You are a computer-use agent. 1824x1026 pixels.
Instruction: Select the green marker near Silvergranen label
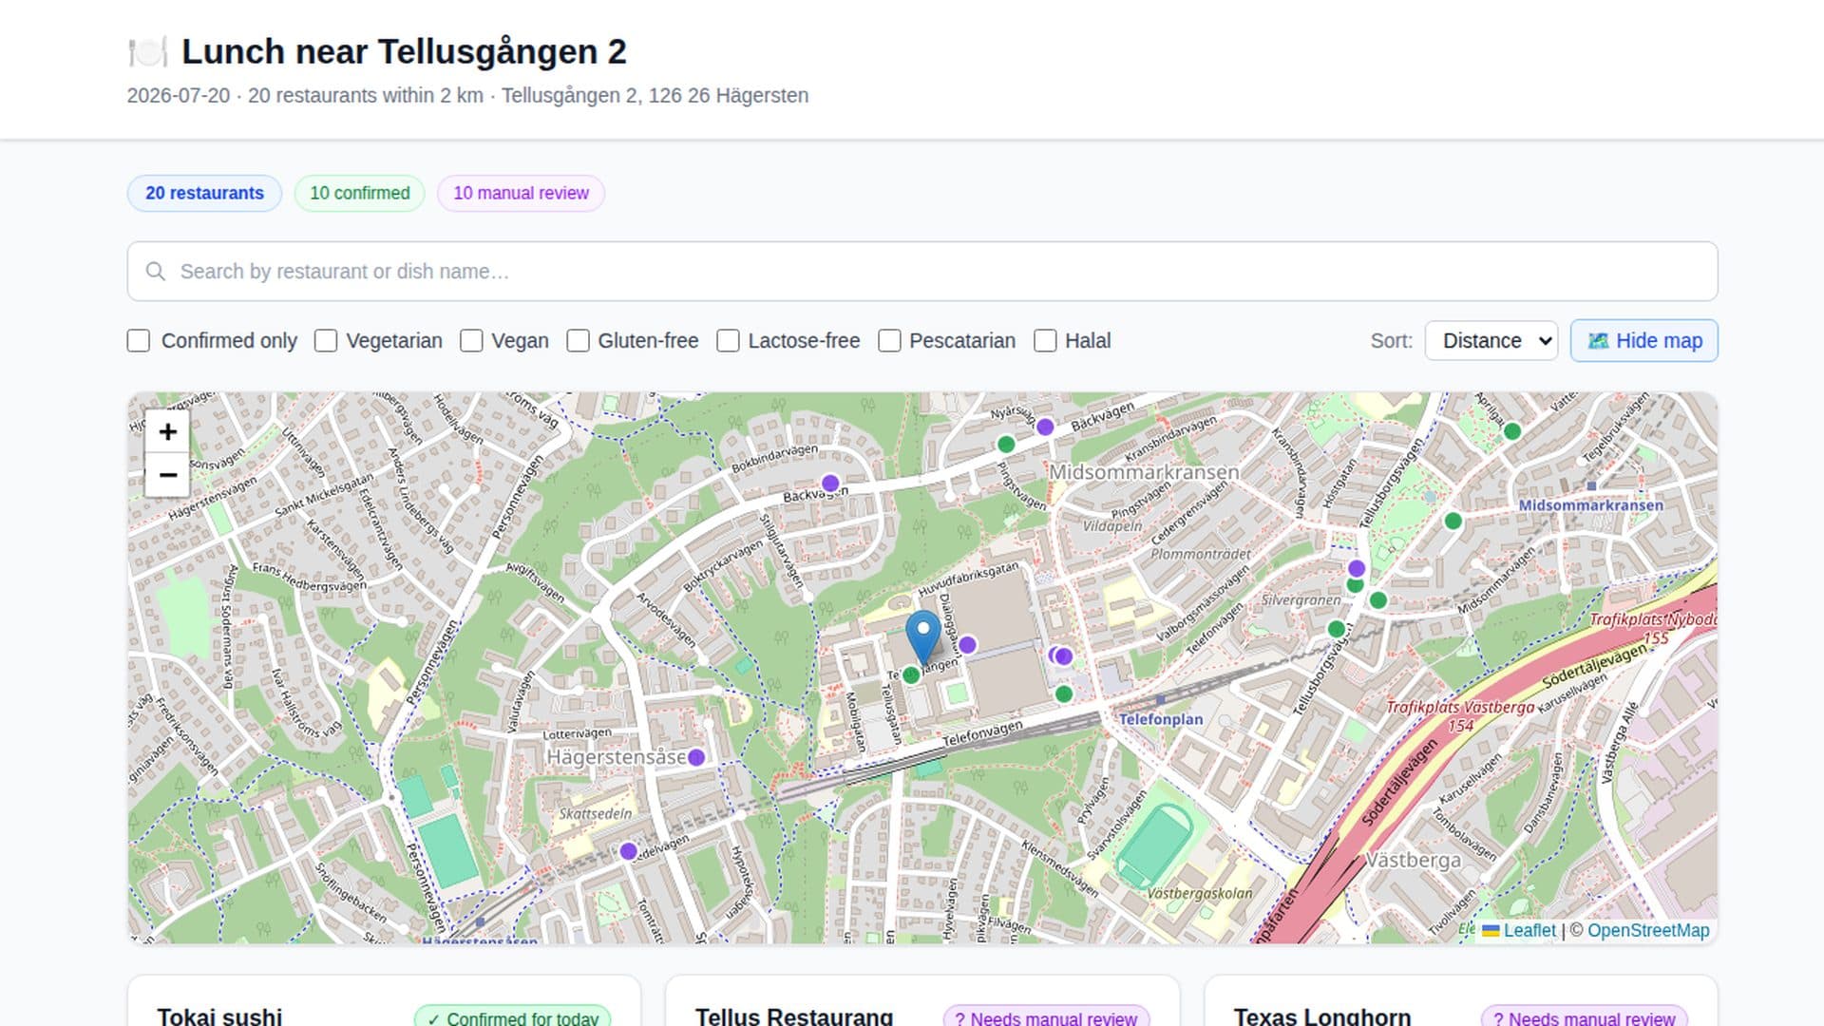click(x=1336, y=629)
